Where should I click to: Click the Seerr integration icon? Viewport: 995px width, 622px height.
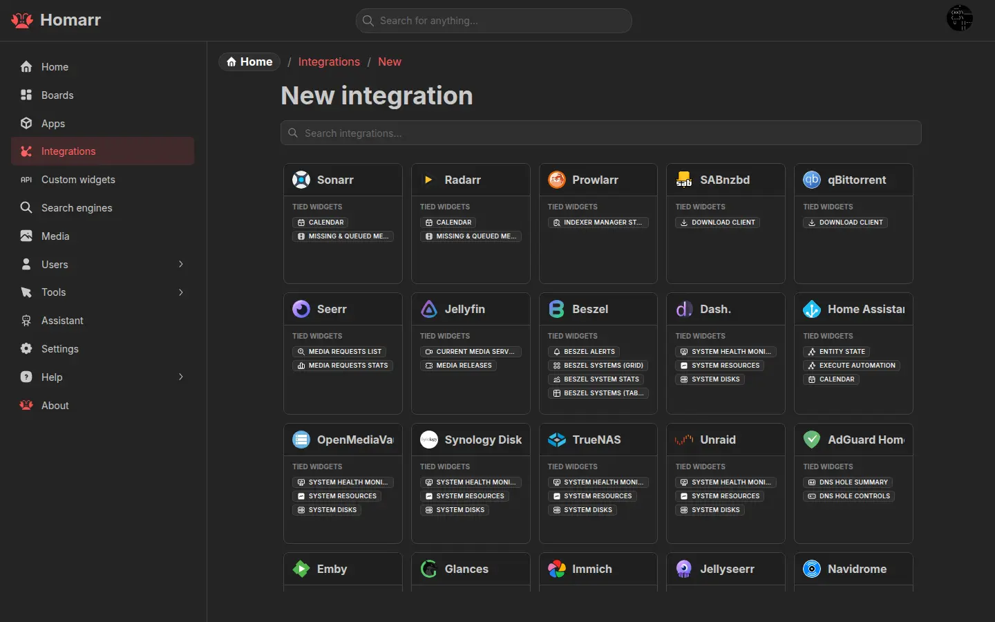(x=301, y=309)
